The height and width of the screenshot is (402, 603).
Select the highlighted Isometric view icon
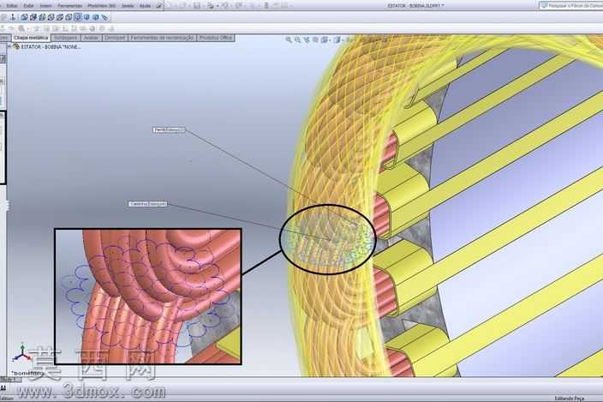(78, 17)
